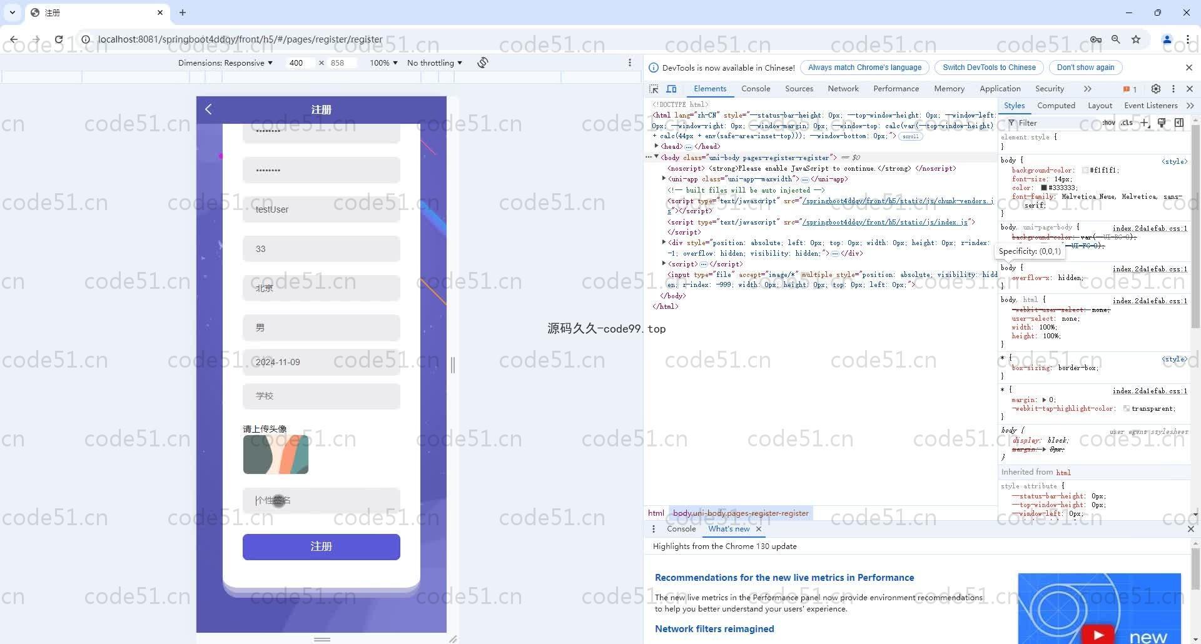Toggle computed styles sidebar icon
The image size is (1201, 644).
(1179, 123)
